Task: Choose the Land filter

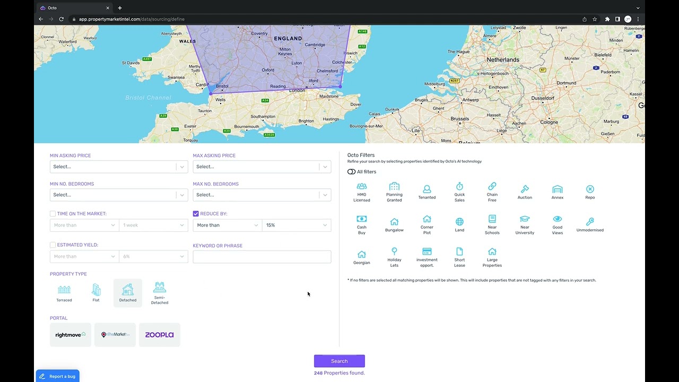Action: tap(459, 225)
